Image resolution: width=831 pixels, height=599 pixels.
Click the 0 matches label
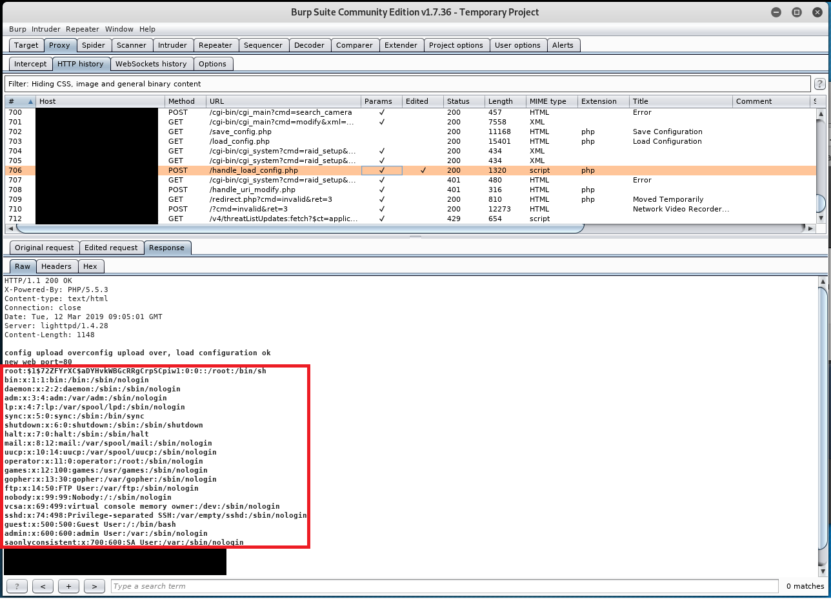pos(805,586)
